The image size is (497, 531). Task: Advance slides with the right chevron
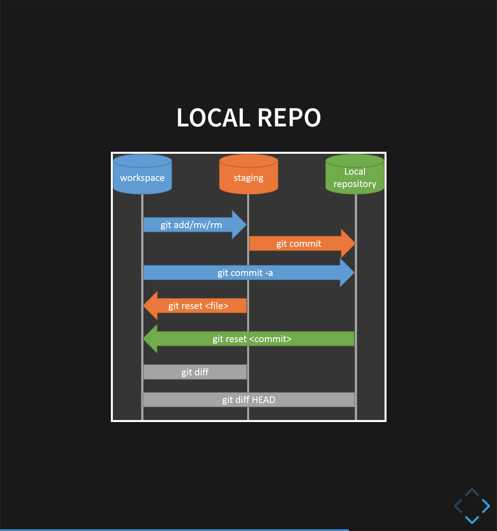coord(486,506)
